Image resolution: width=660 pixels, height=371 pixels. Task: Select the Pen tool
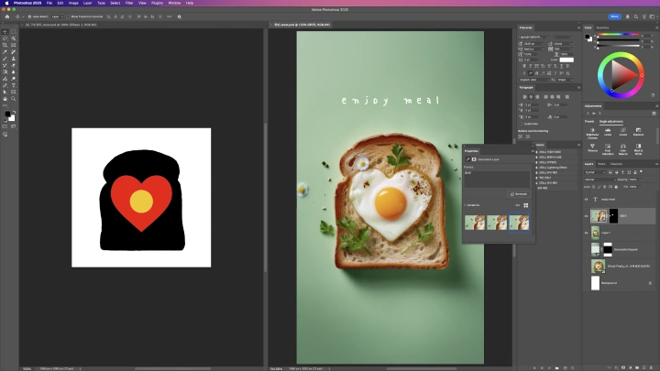click(5, 85)
